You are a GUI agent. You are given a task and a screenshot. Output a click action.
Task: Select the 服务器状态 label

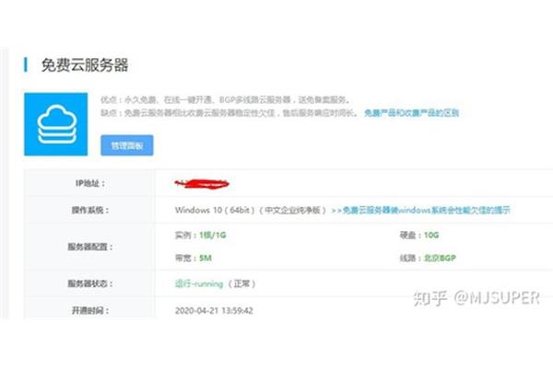coord(90,283)
